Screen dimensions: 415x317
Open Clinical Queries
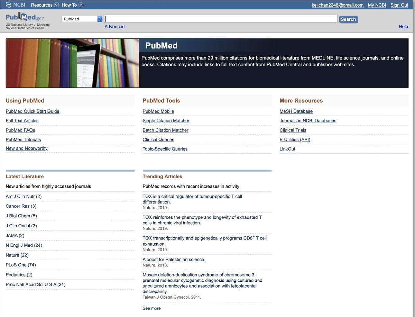tap(158, 139)
